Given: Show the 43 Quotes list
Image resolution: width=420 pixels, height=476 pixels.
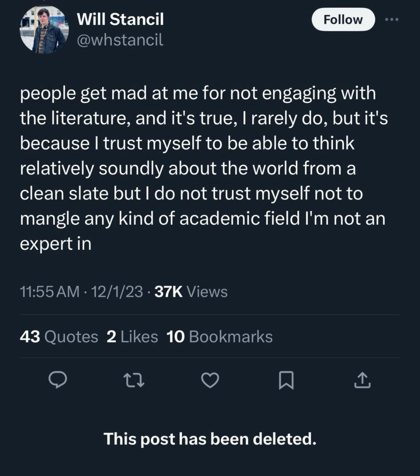Looking at the screenshot, I should click(59, 337).
